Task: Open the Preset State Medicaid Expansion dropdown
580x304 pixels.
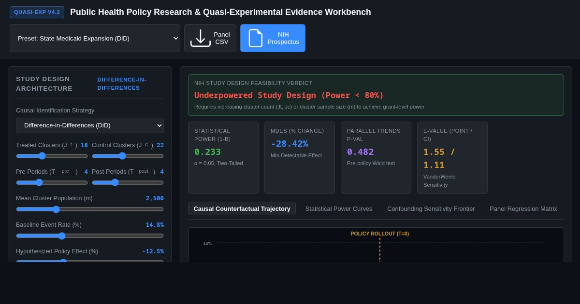Action: pyautogui.click(x=95, y=38)
